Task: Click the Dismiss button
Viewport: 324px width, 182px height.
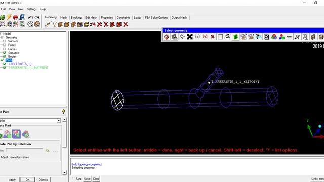Action: [x=43, y=180]
